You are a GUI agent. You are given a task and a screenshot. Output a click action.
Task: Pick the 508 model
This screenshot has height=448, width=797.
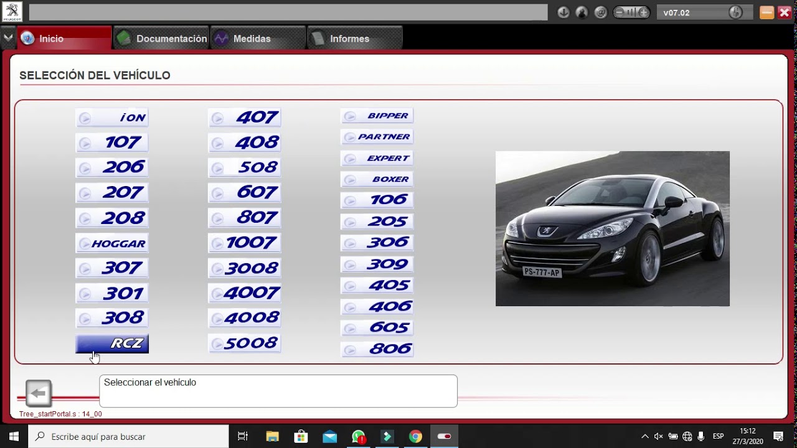(x=245, y=167)
